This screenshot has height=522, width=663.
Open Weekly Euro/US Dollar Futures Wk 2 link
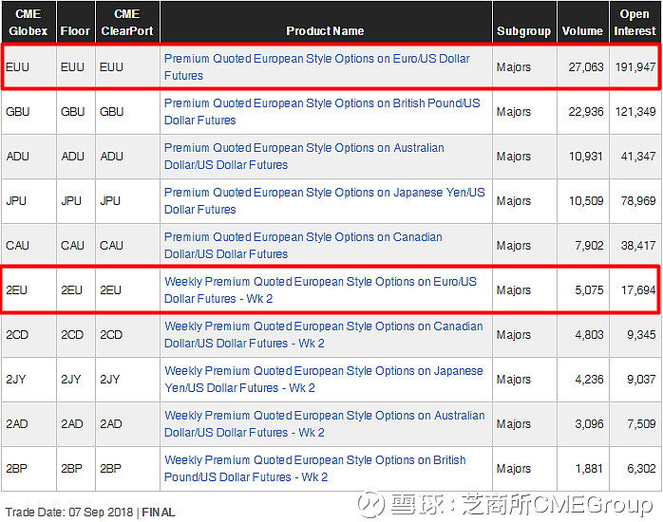pyautogui.click(x=320, y=290)
